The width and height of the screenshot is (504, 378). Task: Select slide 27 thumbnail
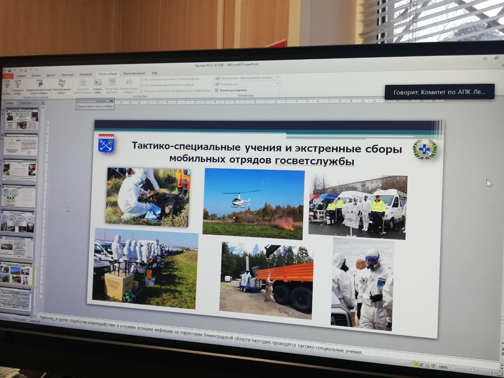pos(20,170)
